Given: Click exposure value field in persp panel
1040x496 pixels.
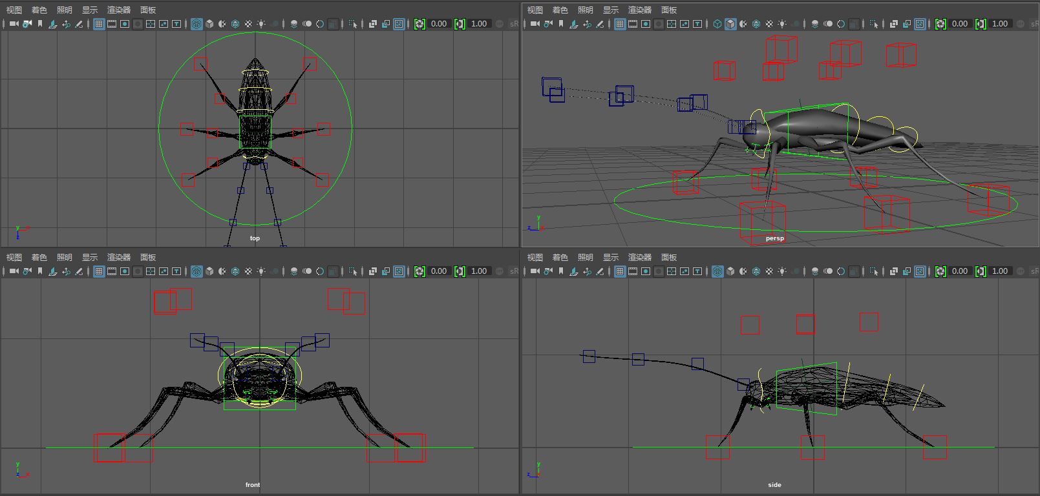Looking at the screenshot, I should click(x=960, y=24).
